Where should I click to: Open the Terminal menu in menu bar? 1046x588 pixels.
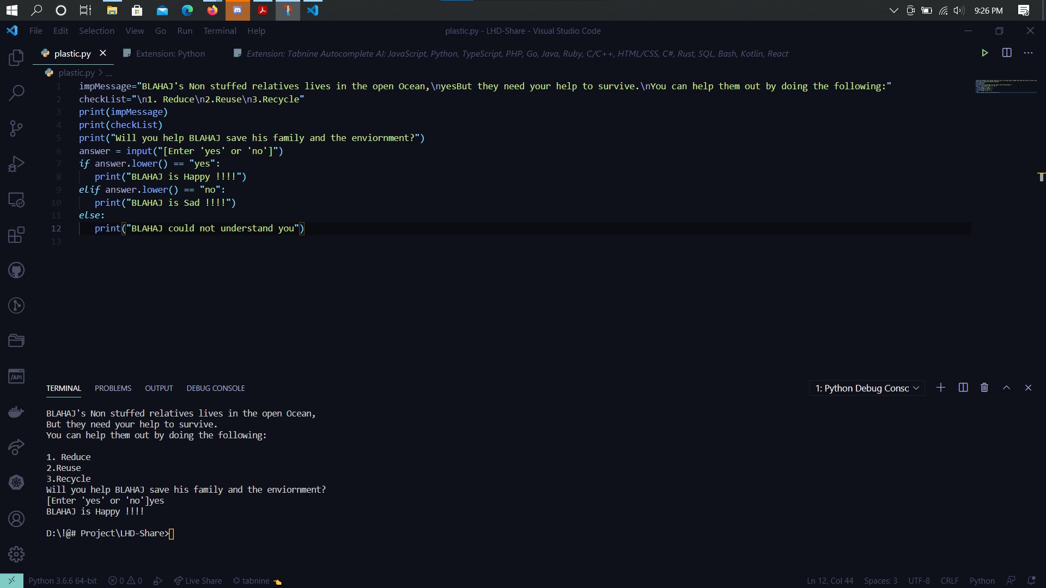click(220, 31)
